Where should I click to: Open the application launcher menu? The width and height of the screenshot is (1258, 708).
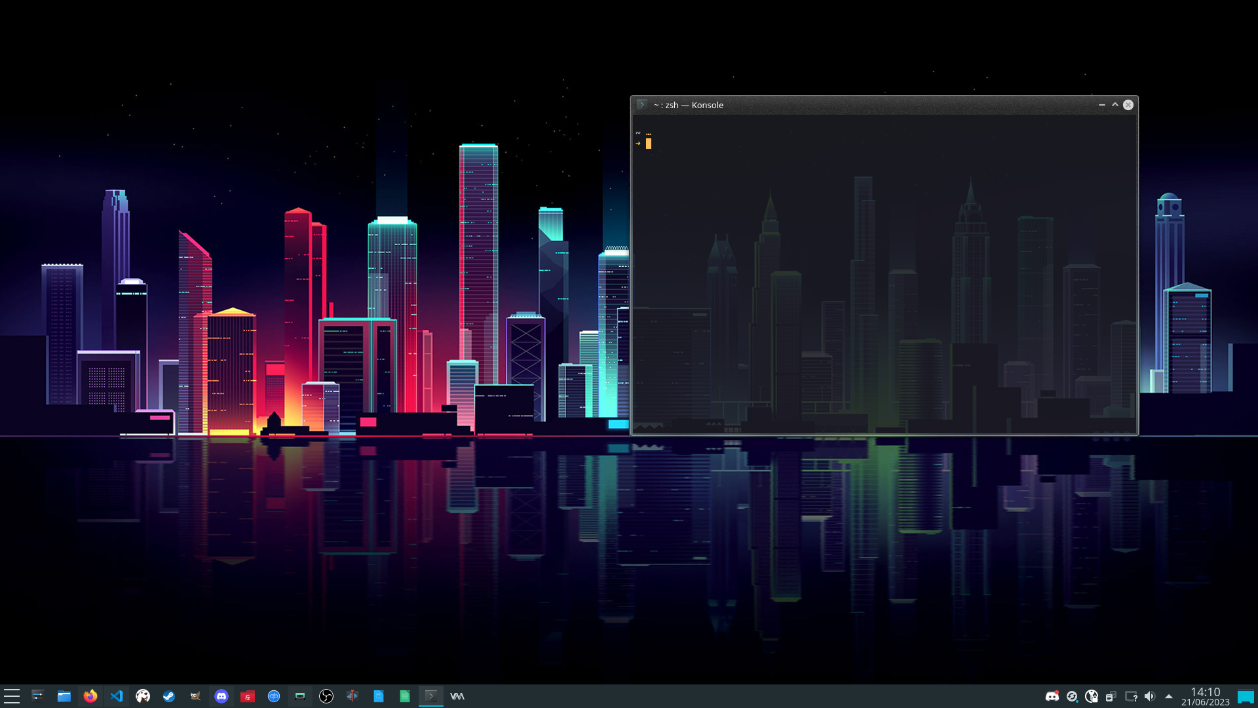(x=12, y=696)
